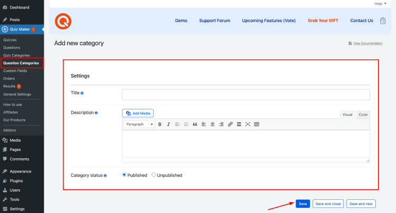Click into the Title input field
This screenshot has width=396, height=213.
coord(246,95)
